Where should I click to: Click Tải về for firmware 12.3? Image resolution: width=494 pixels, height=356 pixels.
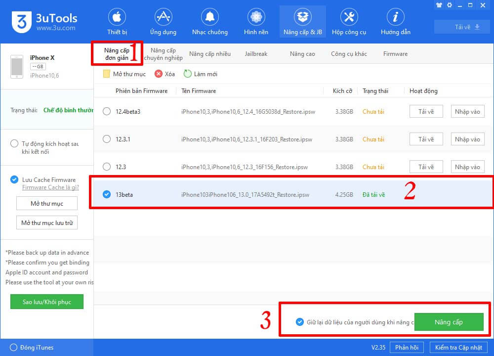pyautogui.click(x=426, y=167)
